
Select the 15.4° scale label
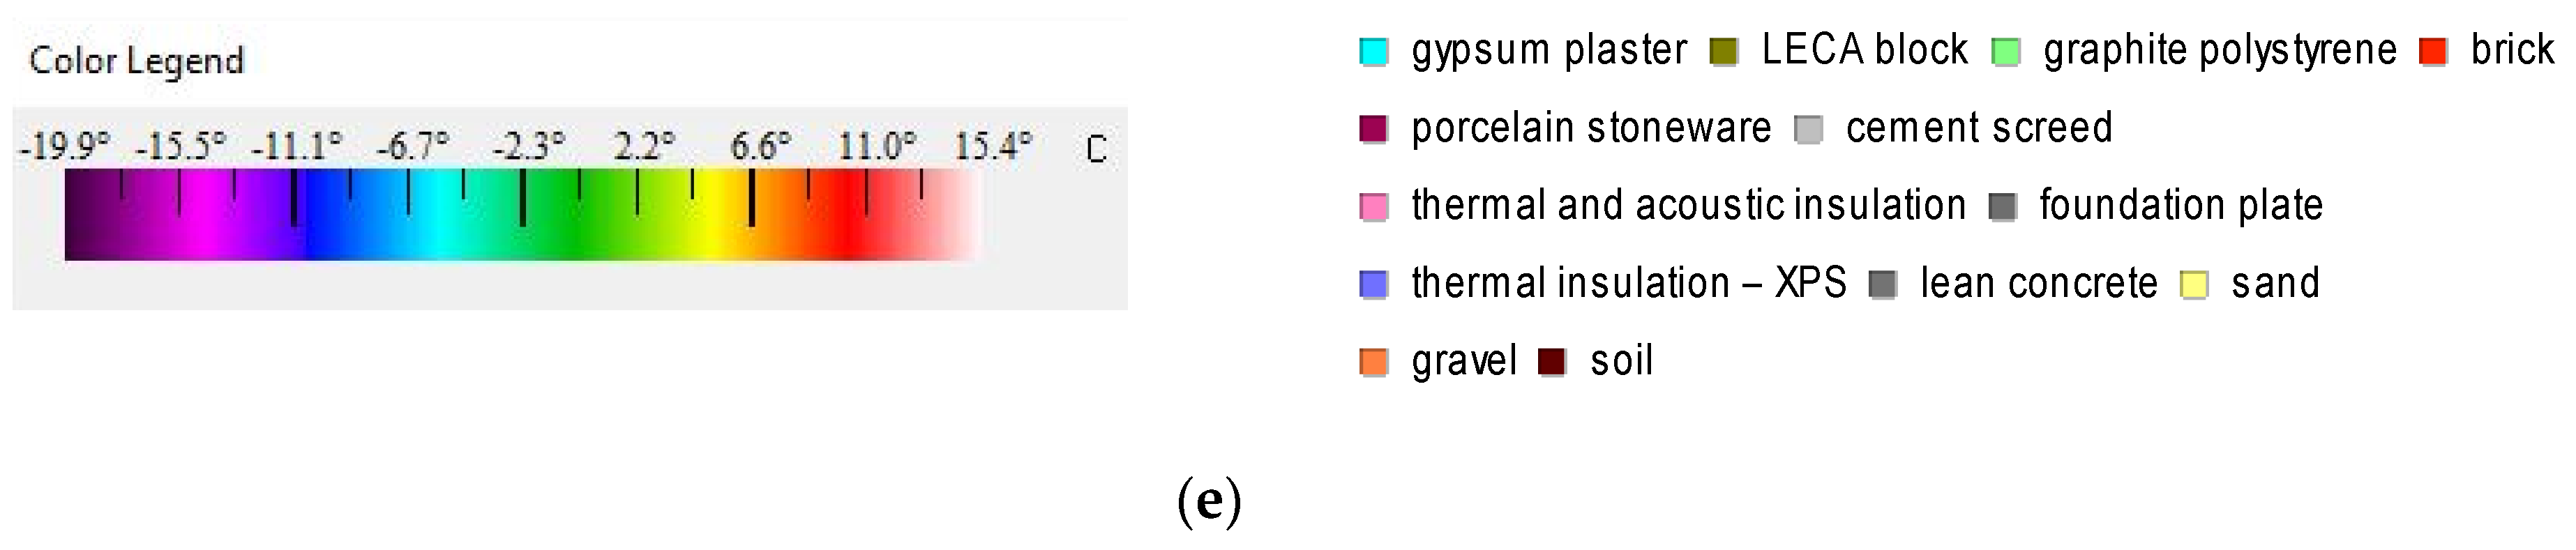pos(992,146)
